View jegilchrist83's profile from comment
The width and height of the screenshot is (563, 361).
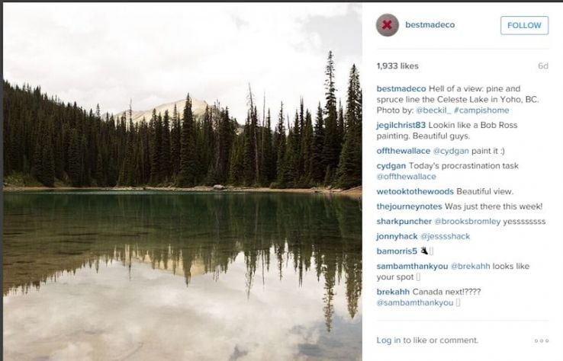[x=401, y=125]
